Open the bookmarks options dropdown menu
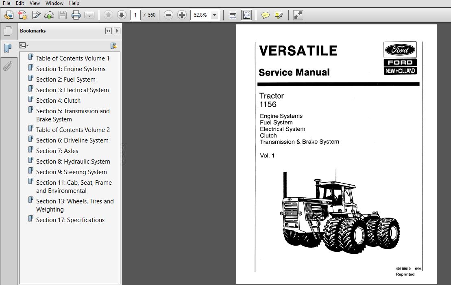 pos(24,45)
